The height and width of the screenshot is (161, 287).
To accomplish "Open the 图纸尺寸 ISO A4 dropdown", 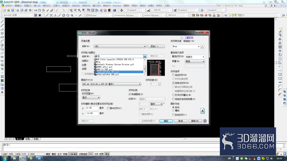I will [x=111, y=84].
